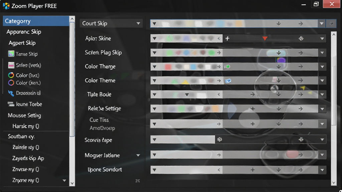Click the move-cross icon in Apicr Skine row

click(x=301, y=39)
